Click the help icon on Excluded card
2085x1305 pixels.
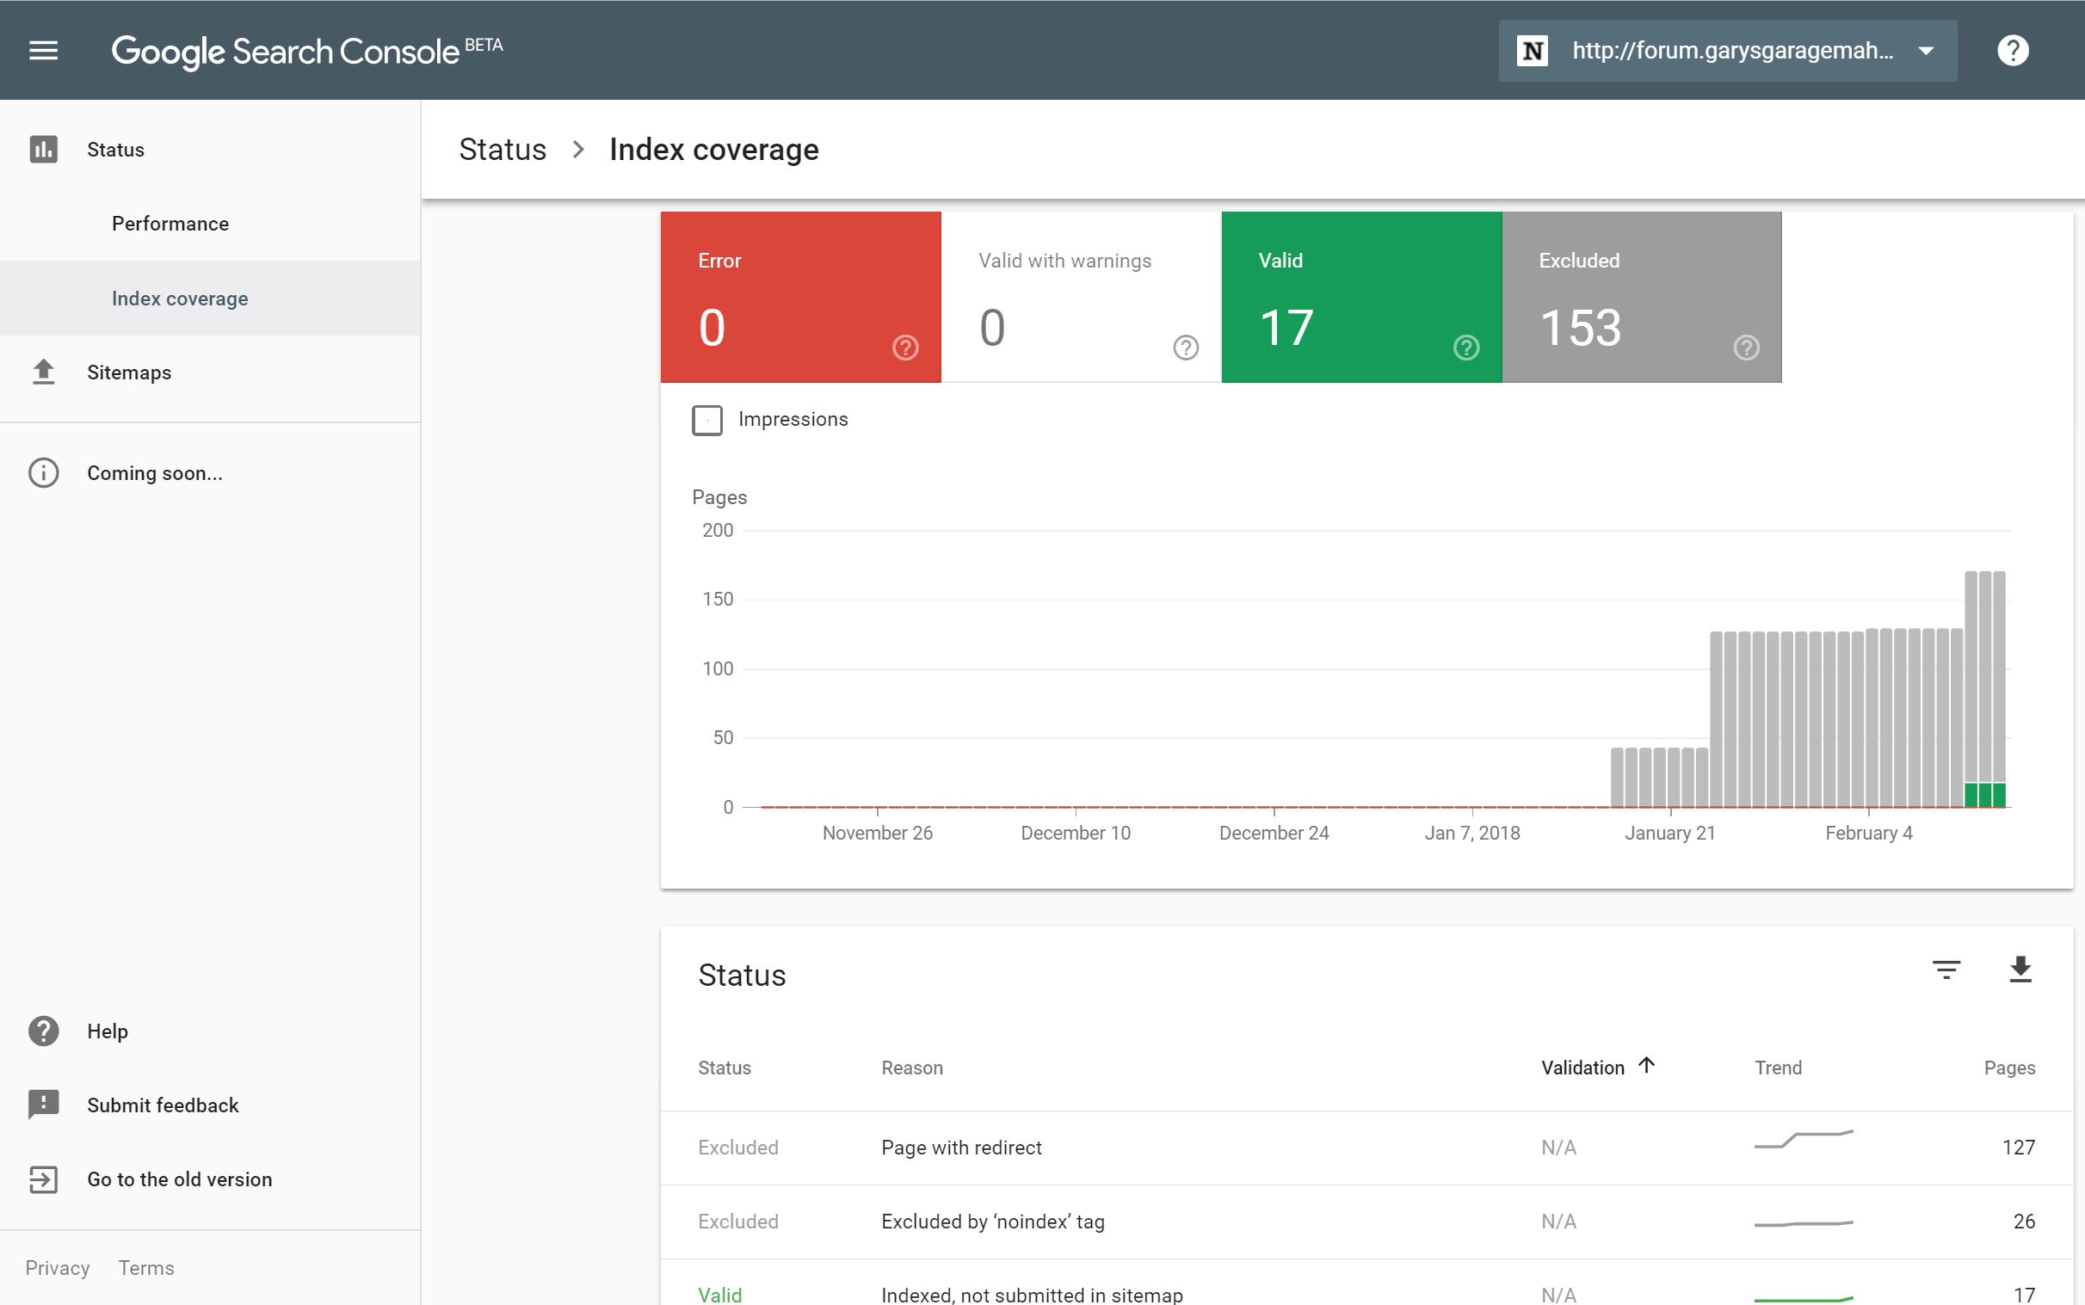click(x=1746, y=347)
